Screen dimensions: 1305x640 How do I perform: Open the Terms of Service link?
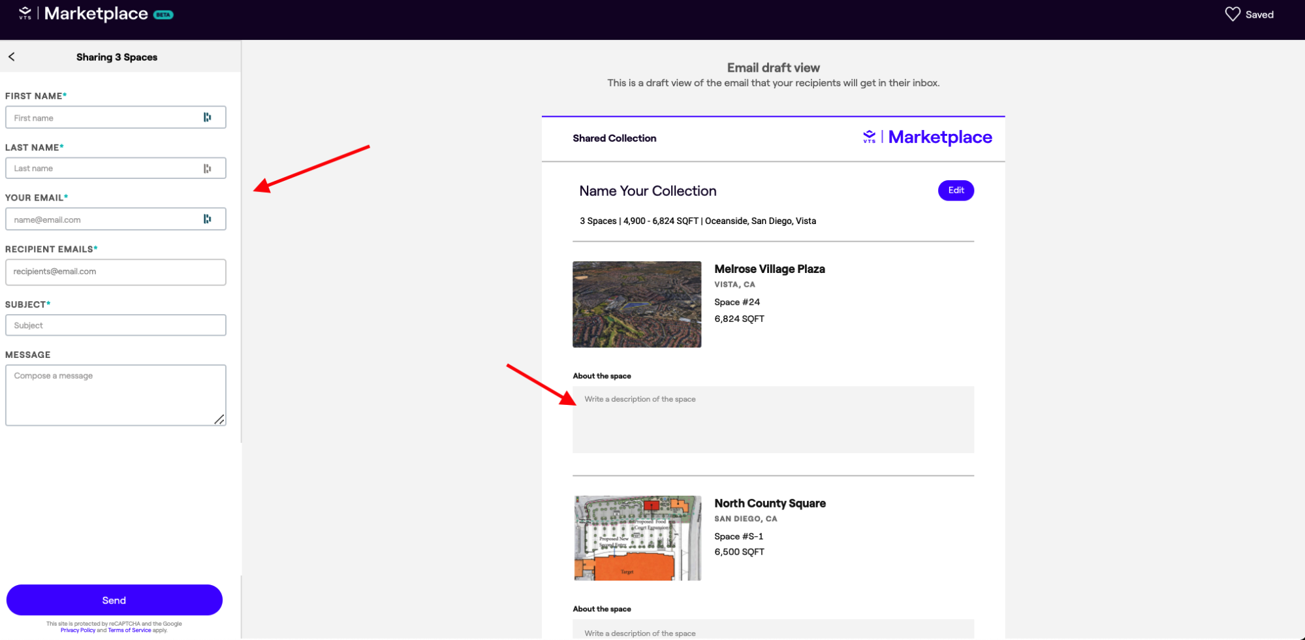[129, 630]
